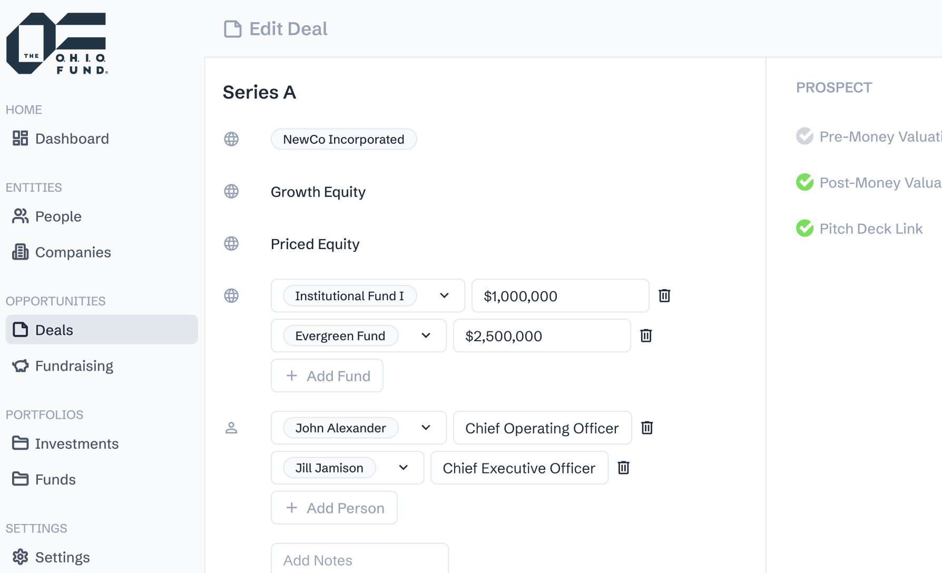Toggle Pre-Money Valuation checkmark
Screen dimensions: 942x573
[804, 136]
